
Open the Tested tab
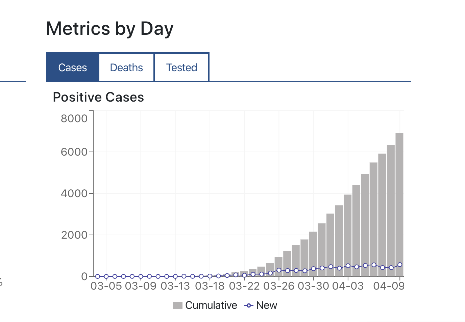coord(181,68)
